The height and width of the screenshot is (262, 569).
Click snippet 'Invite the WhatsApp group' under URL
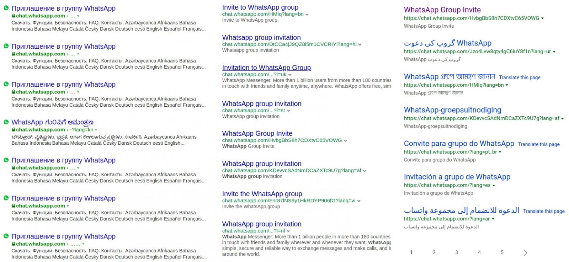pos(251,207)
